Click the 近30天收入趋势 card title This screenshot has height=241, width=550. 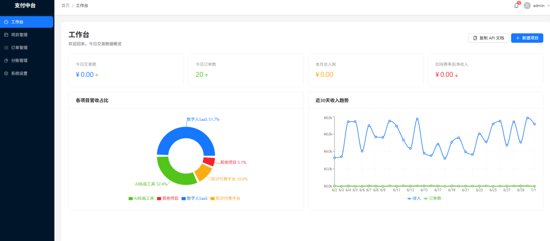(x=332, y=100)
